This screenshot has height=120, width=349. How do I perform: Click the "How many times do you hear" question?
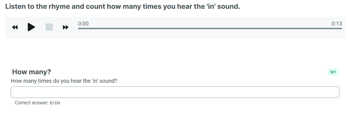(x=64, y=81)
